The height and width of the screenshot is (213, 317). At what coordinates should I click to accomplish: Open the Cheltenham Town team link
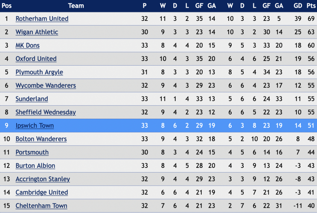[41, 205]
